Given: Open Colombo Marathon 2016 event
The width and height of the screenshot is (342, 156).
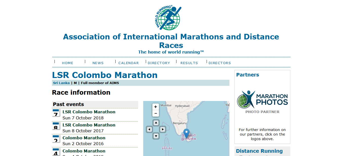Looking at the screenshot, I should click(x=84, y=138).
